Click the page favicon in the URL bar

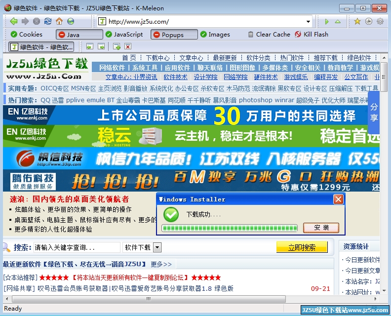point(102,21)
